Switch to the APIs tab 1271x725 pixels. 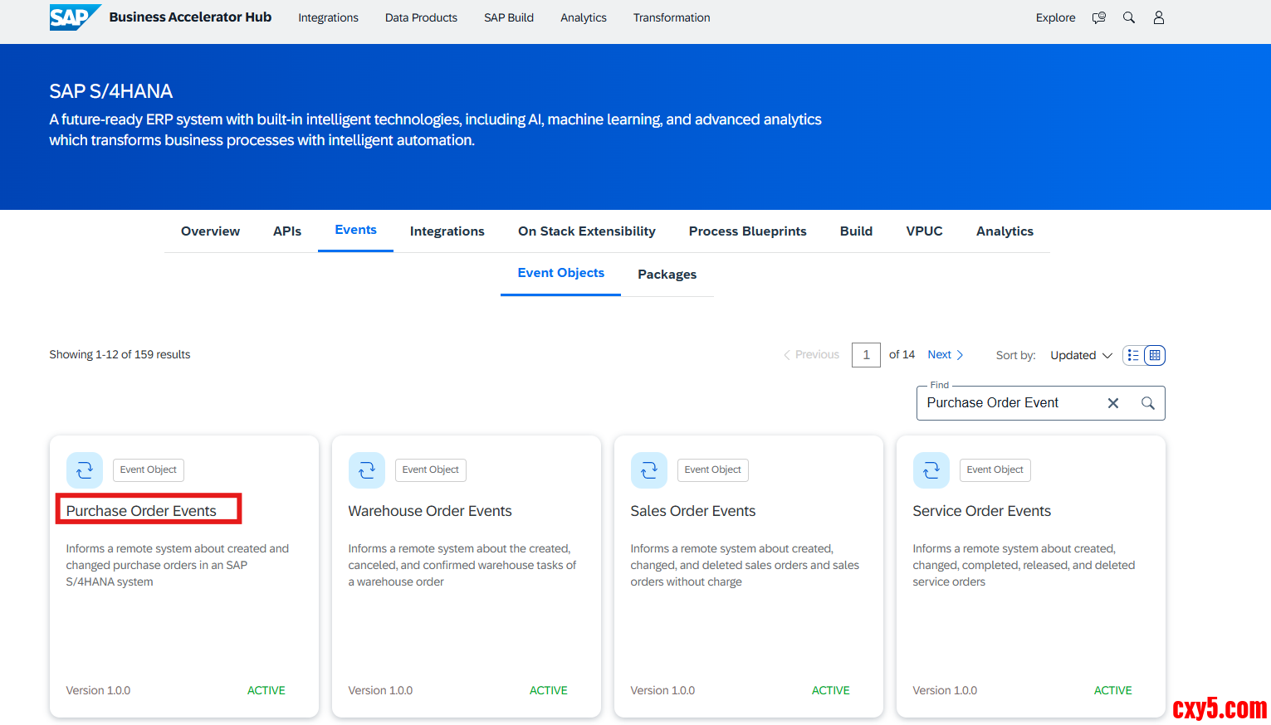click(x=287, y=231)
